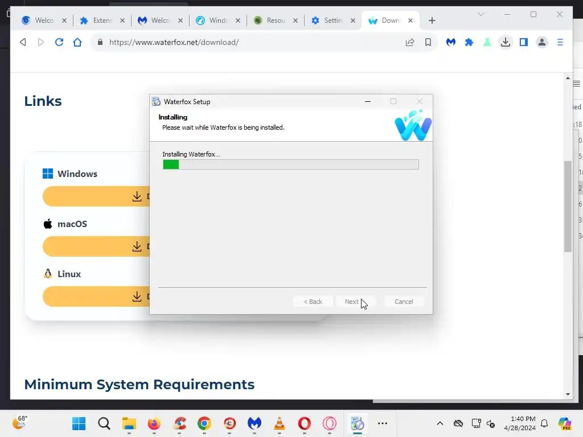
Task: Close the Settings tab
Action: coord(353,20)
